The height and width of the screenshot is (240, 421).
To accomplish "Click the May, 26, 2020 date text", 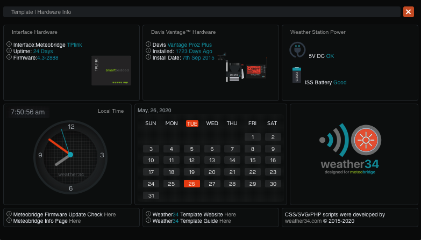I will 154,111.
